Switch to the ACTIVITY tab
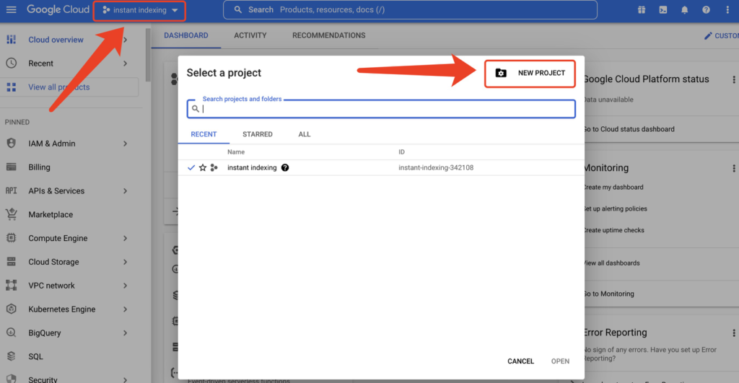The image size is (739, 383). click(x=250, y=35)
